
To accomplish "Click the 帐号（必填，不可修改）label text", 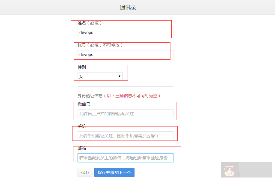I will click(100, 45).
